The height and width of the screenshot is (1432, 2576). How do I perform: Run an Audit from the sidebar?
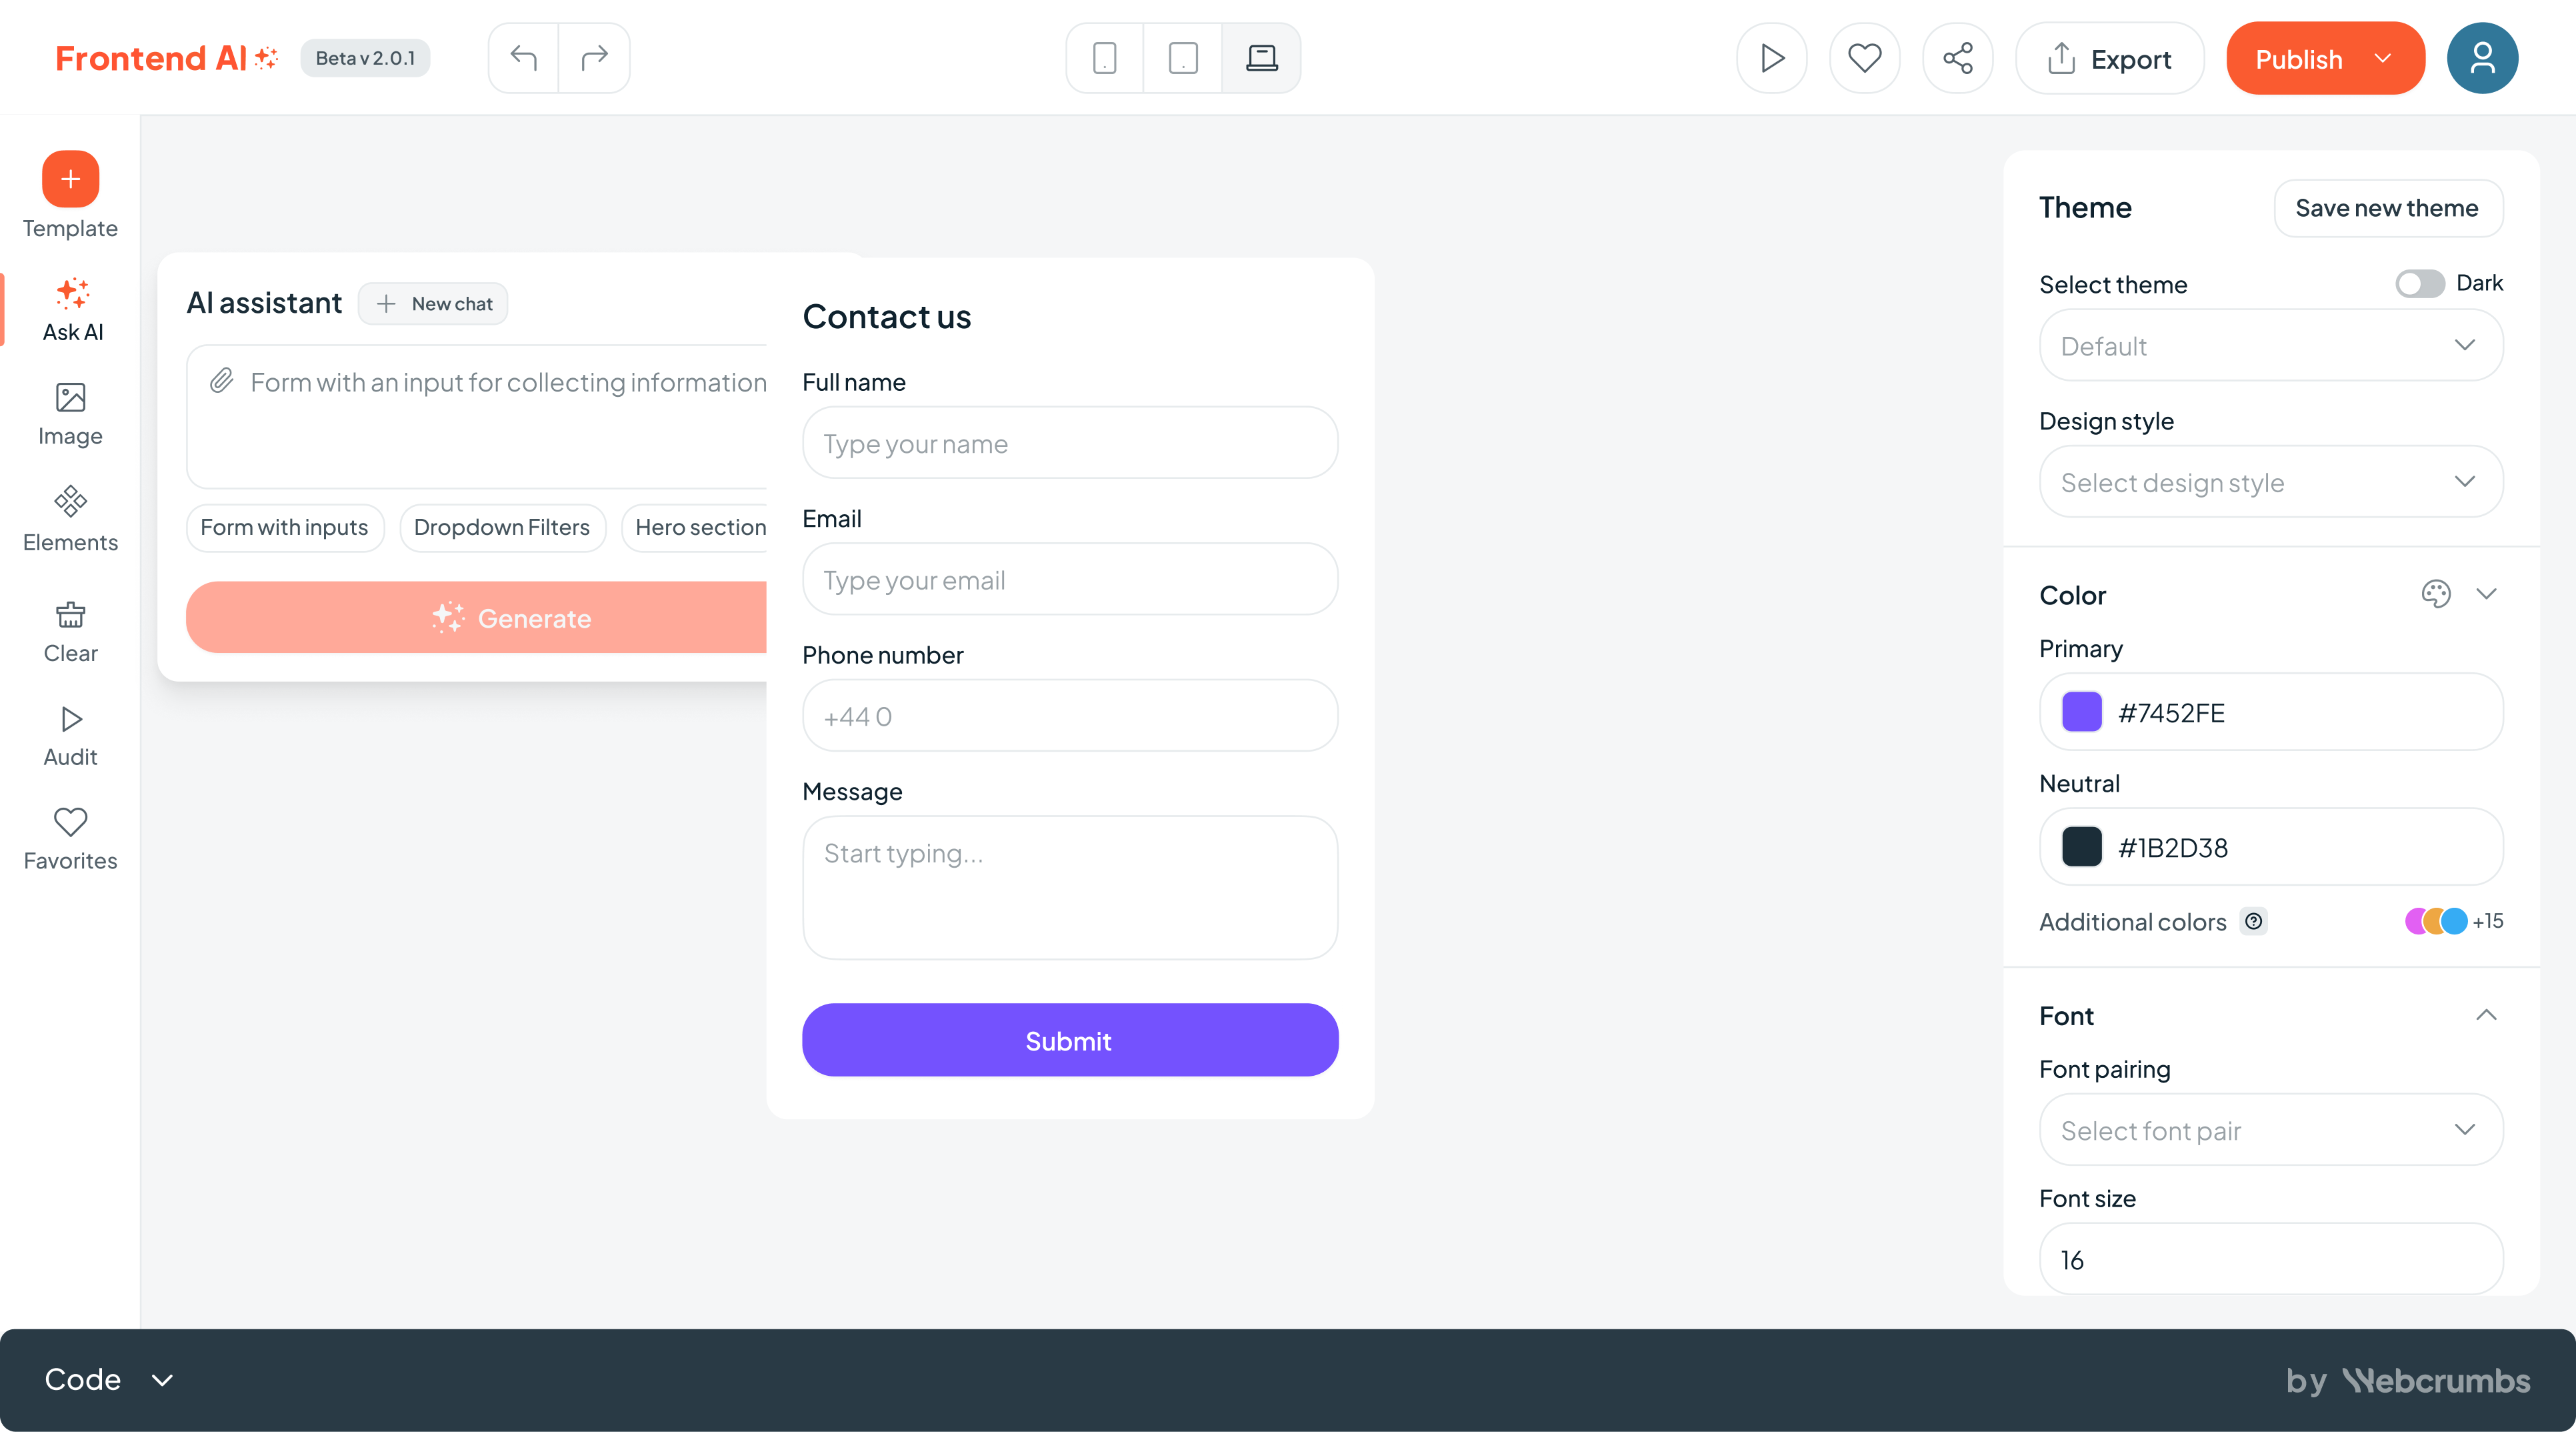[70, 734]
